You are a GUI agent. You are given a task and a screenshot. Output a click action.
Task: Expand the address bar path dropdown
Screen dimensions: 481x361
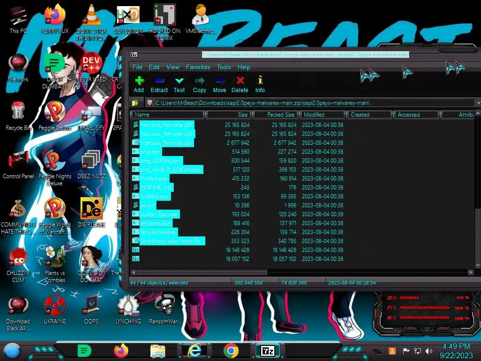478,103
